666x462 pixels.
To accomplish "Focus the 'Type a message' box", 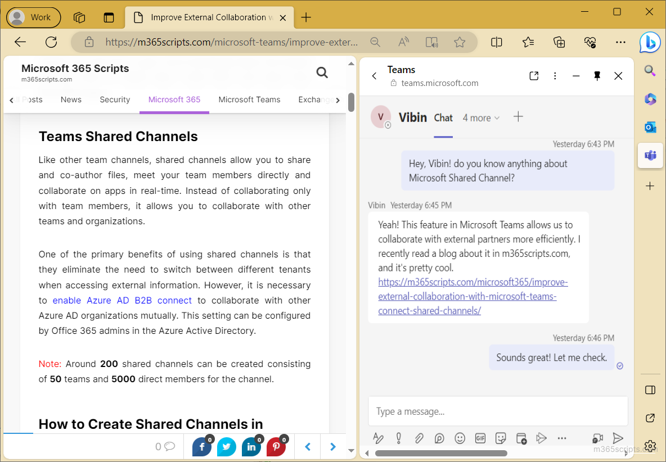I will coord(498,411).
